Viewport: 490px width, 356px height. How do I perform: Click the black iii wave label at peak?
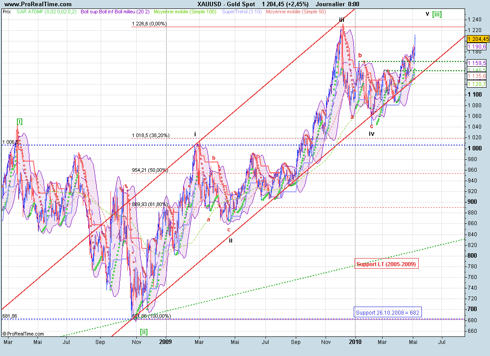(342, 20)
